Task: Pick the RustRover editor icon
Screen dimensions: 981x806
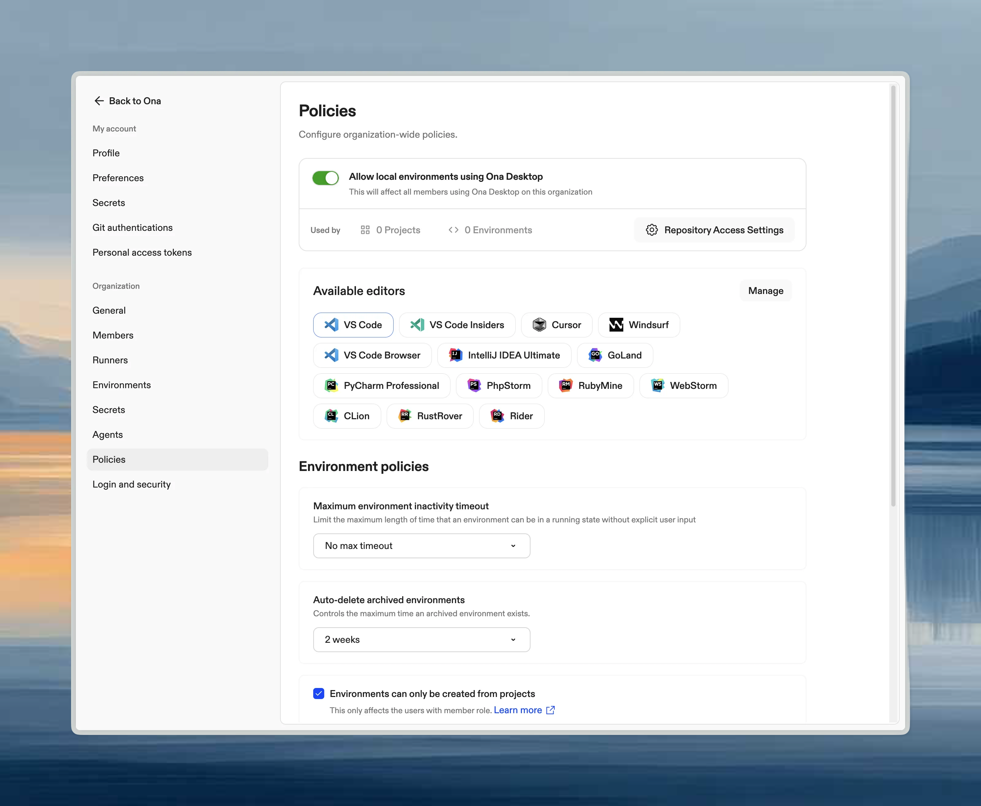Action: point(404,415)
